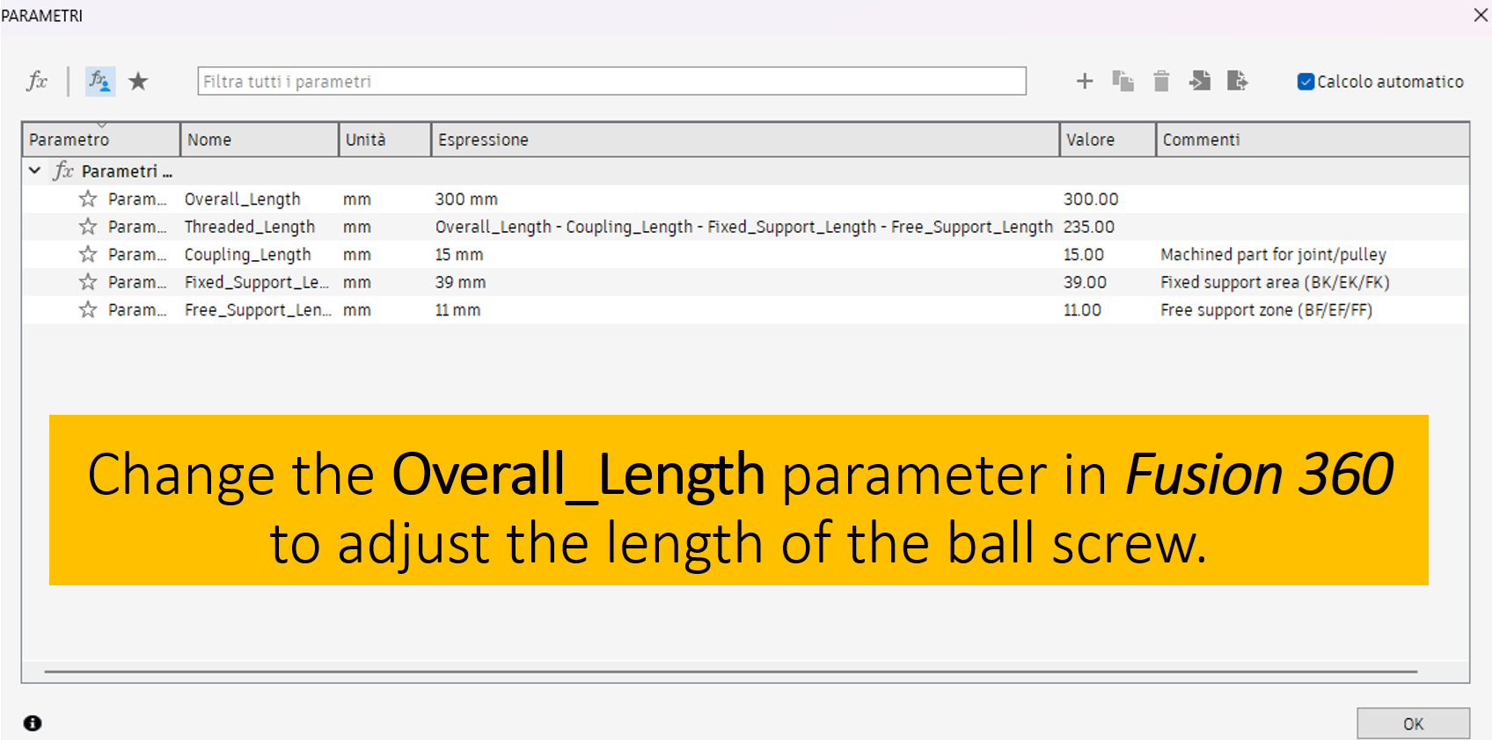
Task: Show all parameters with the fx icon
Action: [37, 81]
